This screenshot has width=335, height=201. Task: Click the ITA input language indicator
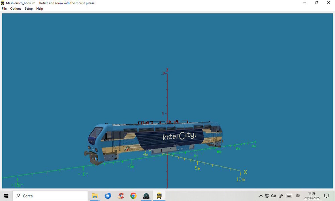pos(298,196)
